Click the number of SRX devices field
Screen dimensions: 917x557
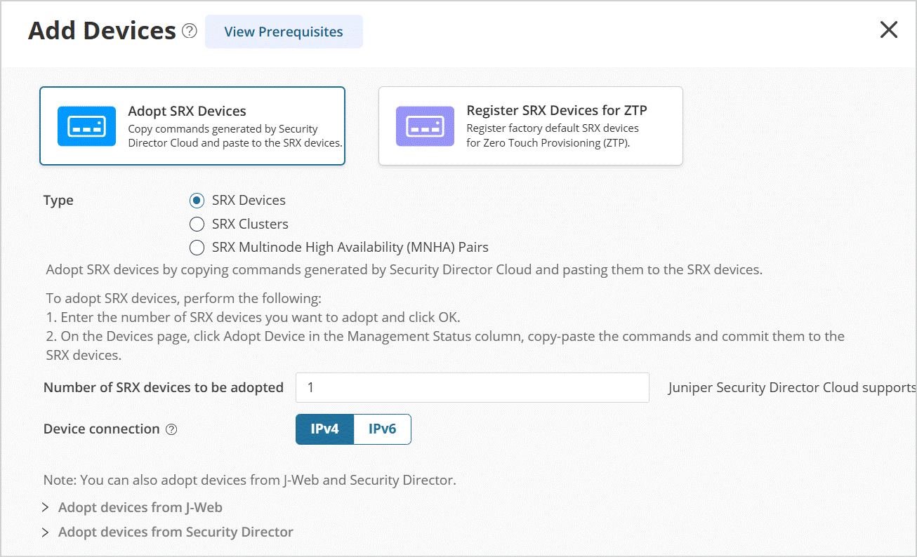tap(472, 388)
